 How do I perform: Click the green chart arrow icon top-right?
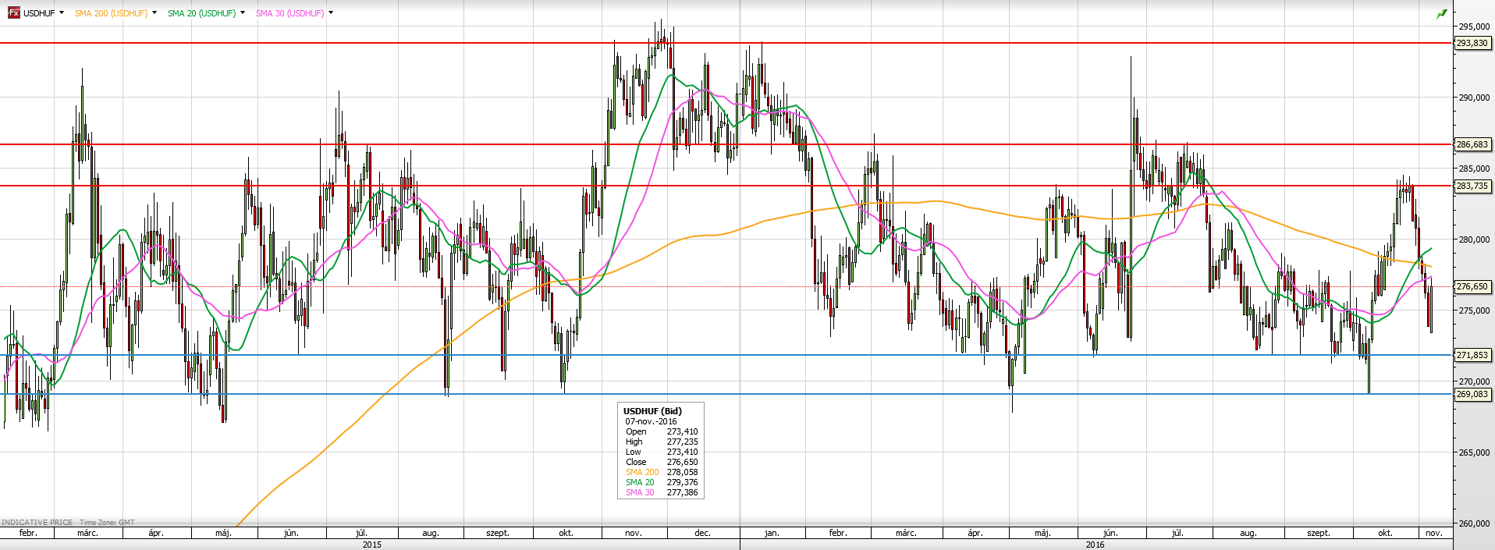pos(1442,13)
